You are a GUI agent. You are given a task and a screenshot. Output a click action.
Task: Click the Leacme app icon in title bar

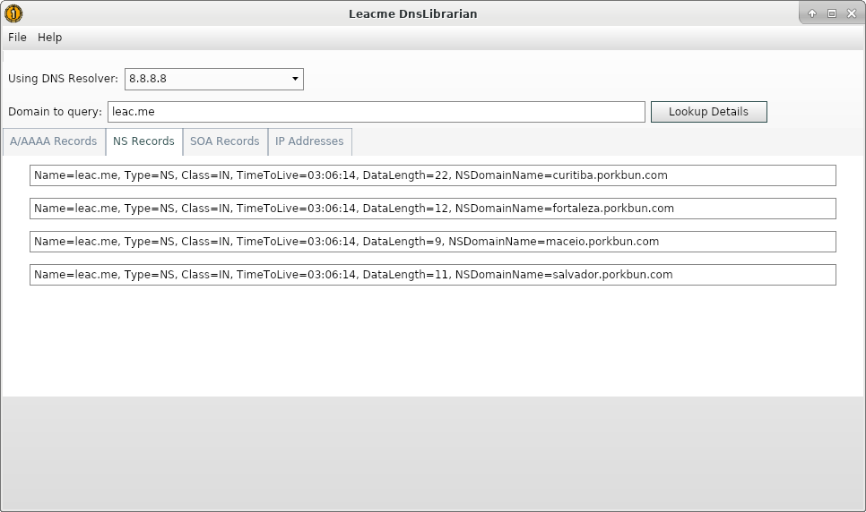click(x=13, y=13)
